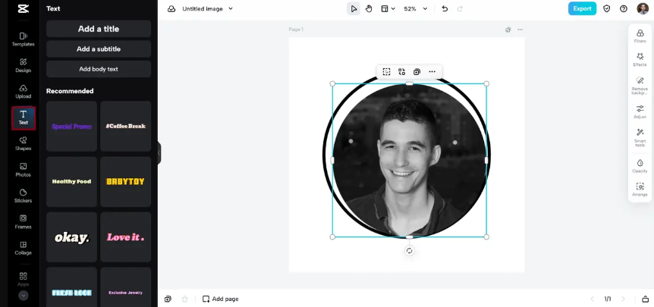Open the Stickers panel
The height and width of the screenshot is (307, 654).
(x=24, y=196)
